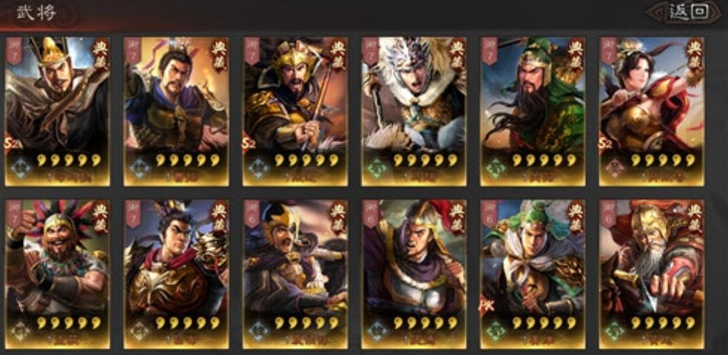The width and height of the screenshot is (728, 355).
Task: Click the green faction diamond on the white-bearded general card
Action: click(615, 331)
